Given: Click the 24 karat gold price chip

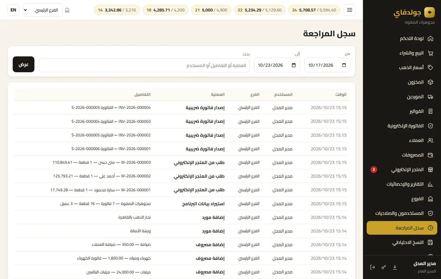Looking at the screenshot, I should pyautogui.click(x=314, y=10).
